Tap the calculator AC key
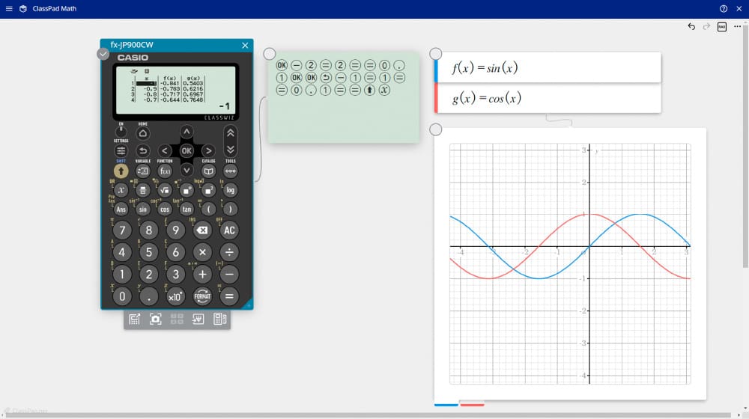Image resolution: width=749 pixels, height=419 pixels. pos(229,230)
